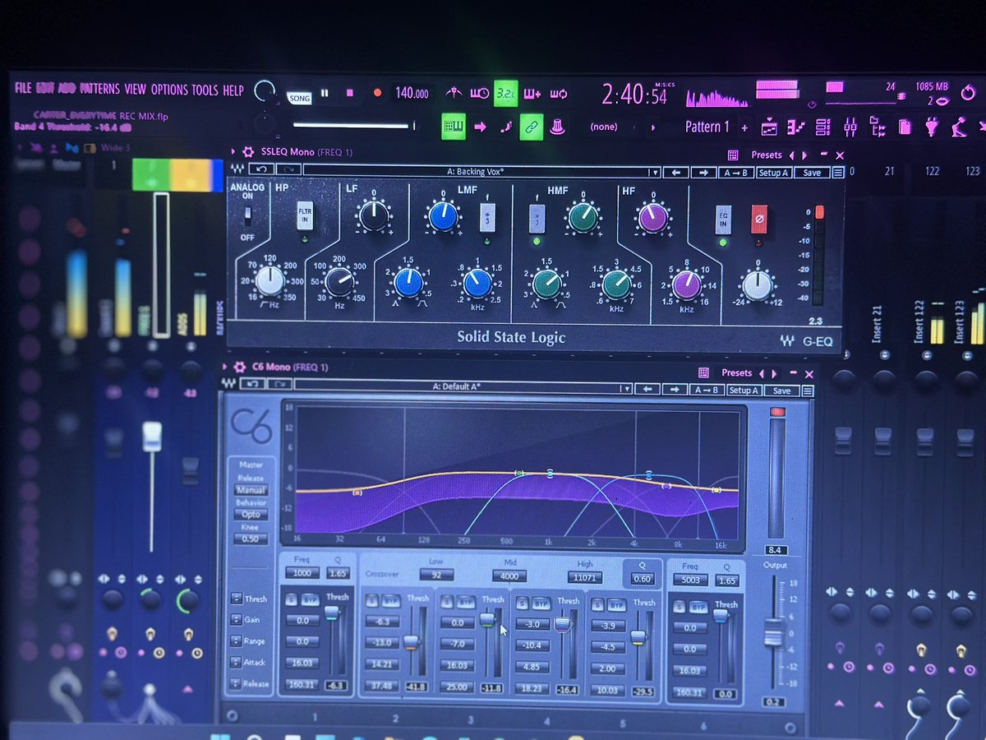Click the Low crossover 92 field
Image resolution: width=986 pixels, height=740 pixels.
tap(436, 575)
